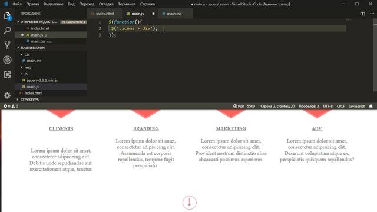Open the Extensions view

click(x=7, y=74)
